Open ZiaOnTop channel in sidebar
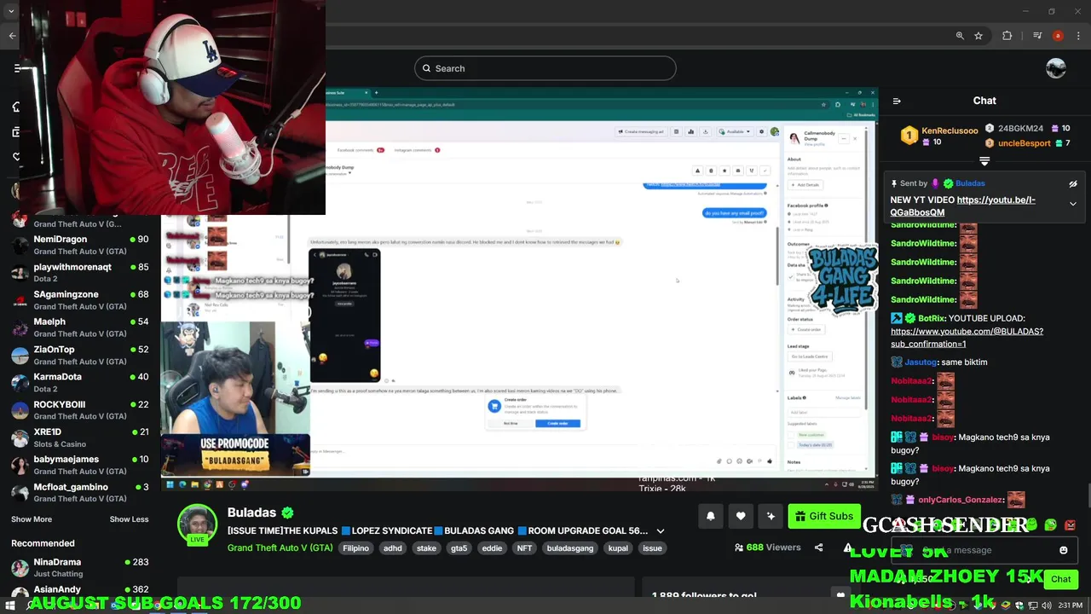Screen dimensions: 1091x614 80,356
